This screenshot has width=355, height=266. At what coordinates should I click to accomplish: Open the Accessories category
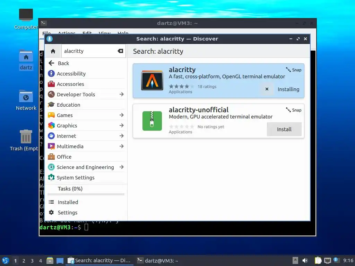pos(86,84)
